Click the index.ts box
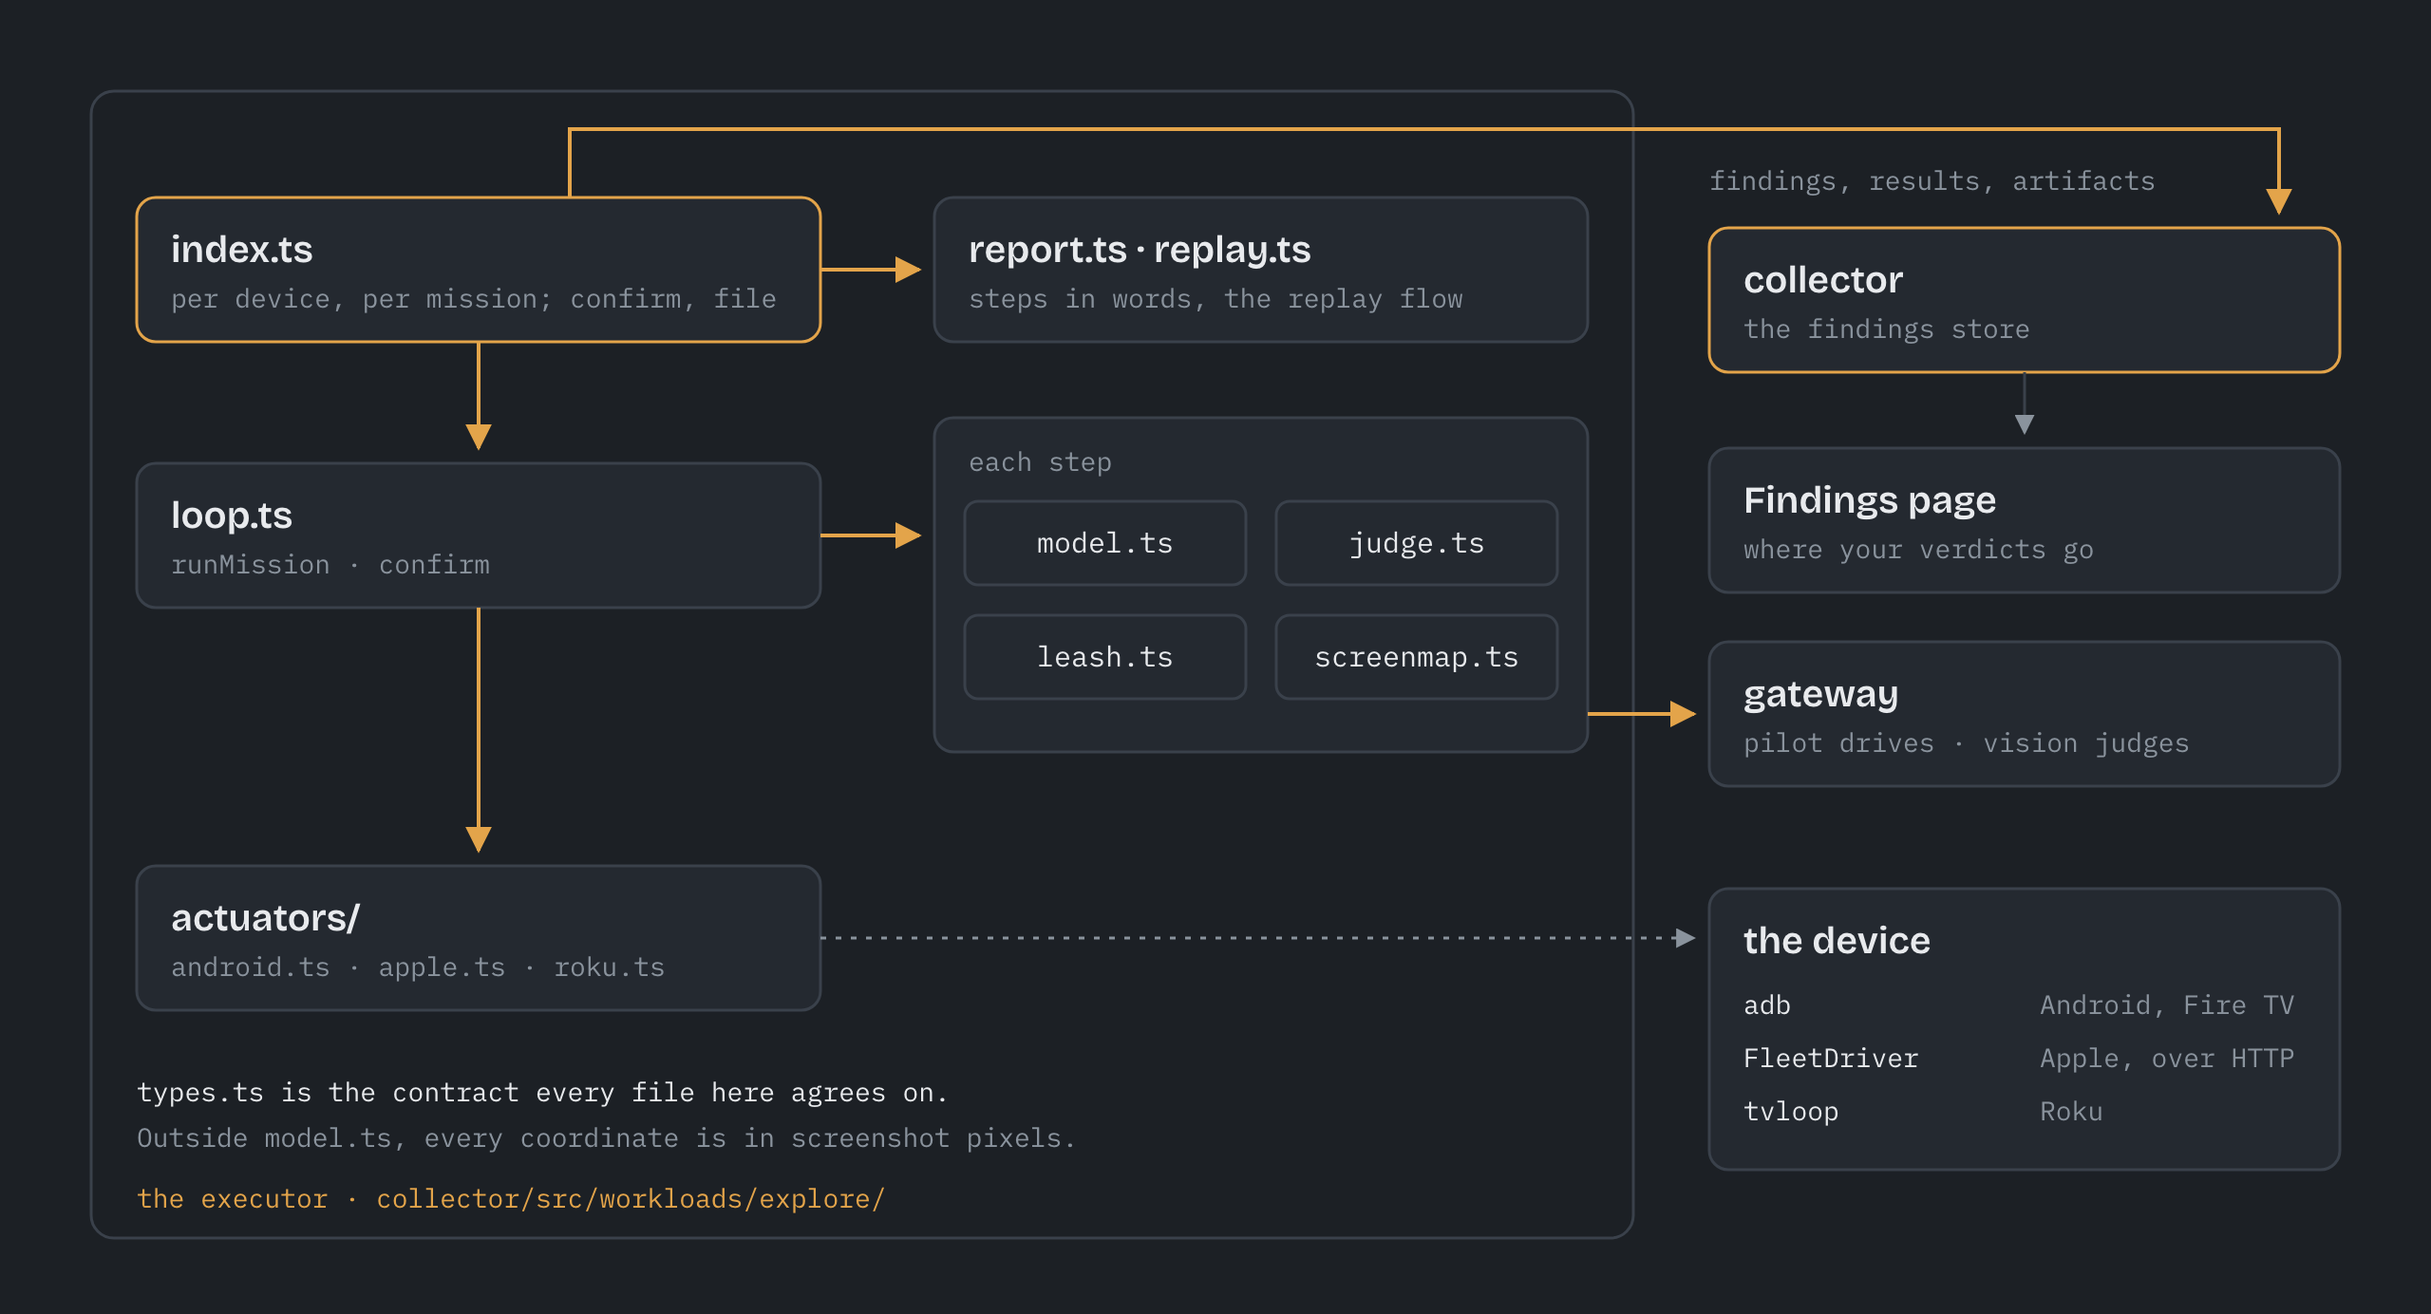 (479, 270)
